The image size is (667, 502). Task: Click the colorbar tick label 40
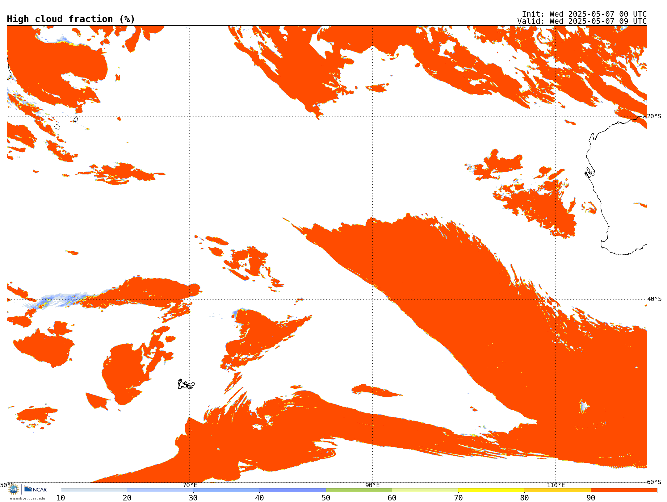click(x=259, y=498)
